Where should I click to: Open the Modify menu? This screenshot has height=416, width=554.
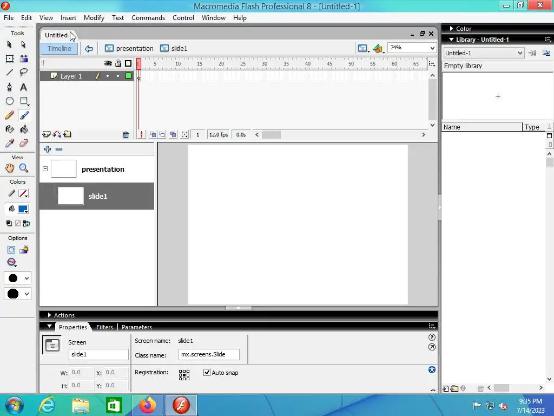94,18
